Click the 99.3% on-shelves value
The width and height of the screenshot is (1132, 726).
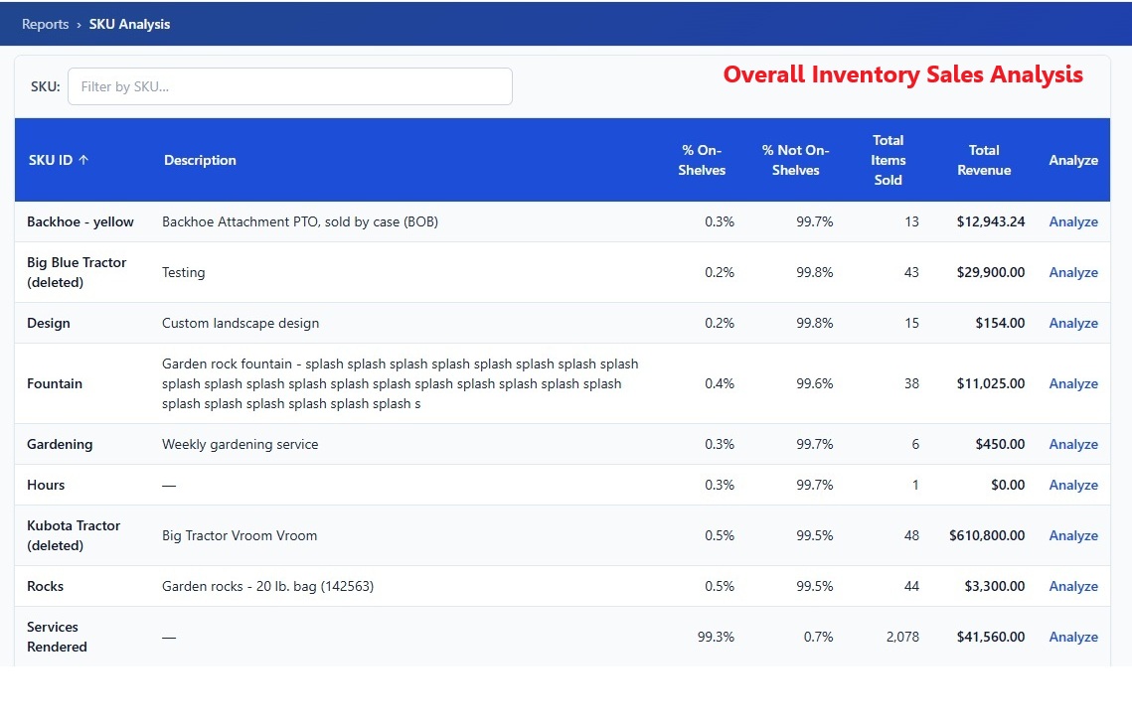(716, 637)
